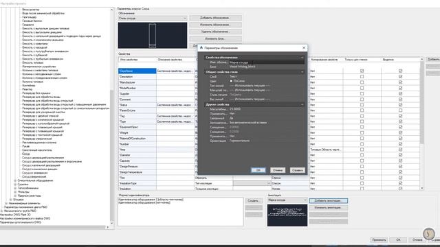Screen dimensions: 440x247
Task: Toggle visible checkbox for the Manufacturer row
Action: click(x=400, y=82)
